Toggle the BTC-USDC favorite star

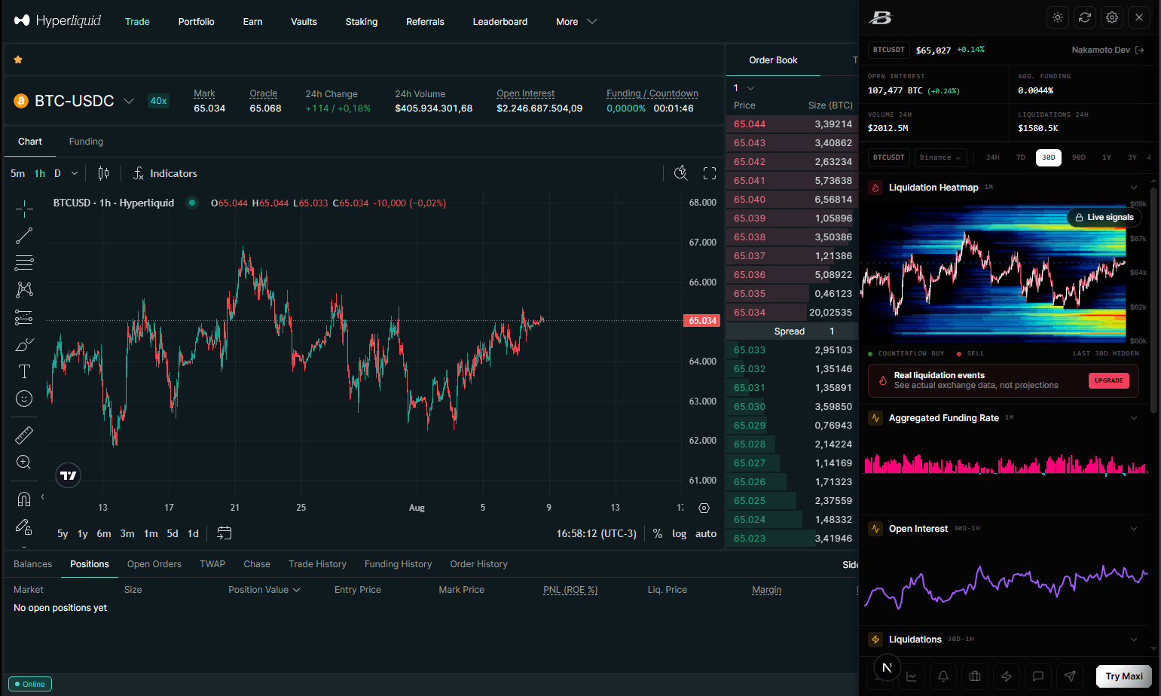tap(18, 60)
